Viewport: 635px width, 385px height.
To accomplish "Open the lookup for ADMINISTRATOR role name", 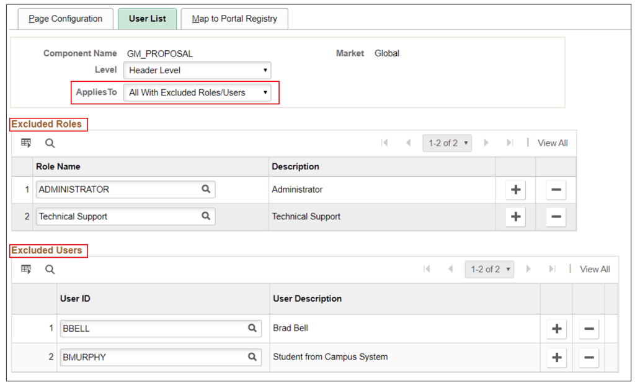I will tap(208, 189).
